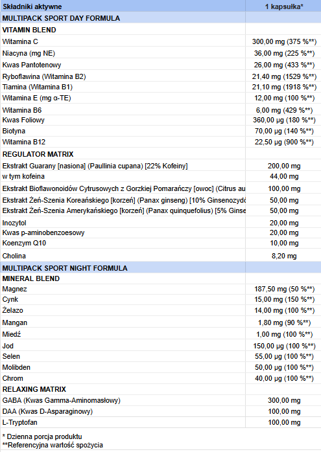The image size is (321, 452).
Task: Select Ryboflawina (Witamina B2) row
Action: 161,76
